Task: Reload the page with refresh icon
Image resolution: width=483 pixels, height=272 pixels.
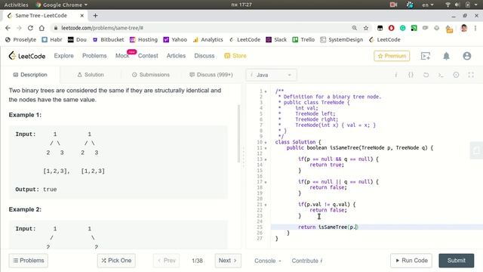Action: [x=30, y=28]
